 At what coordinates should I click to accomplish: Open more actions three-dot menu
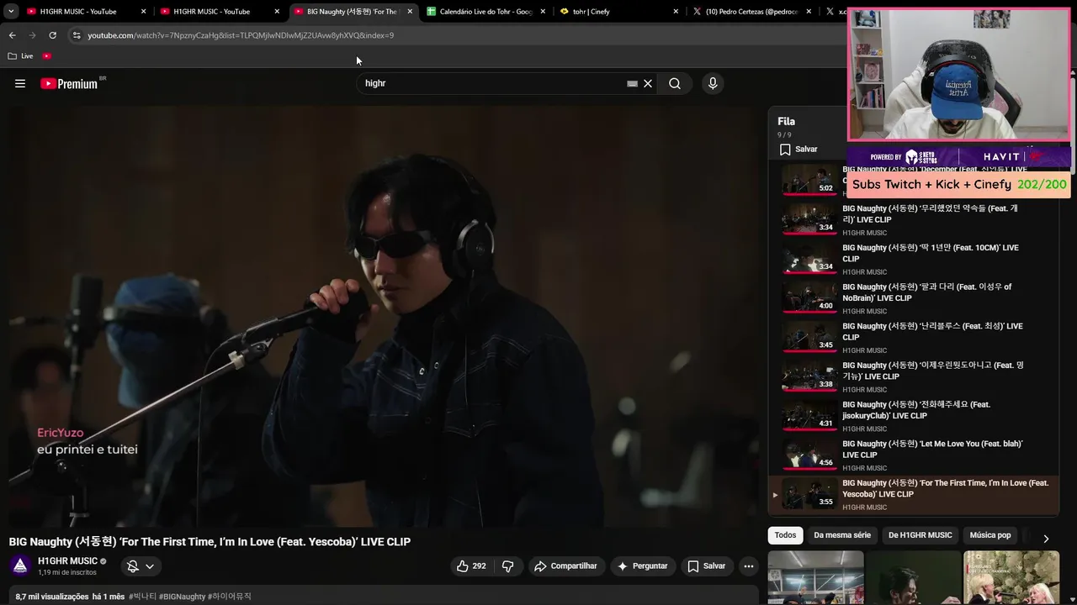click(x=748, y=566)
